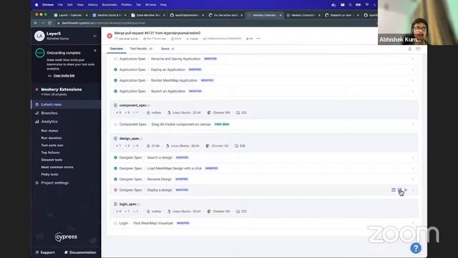Open the Analytics section

coord(49,121)
